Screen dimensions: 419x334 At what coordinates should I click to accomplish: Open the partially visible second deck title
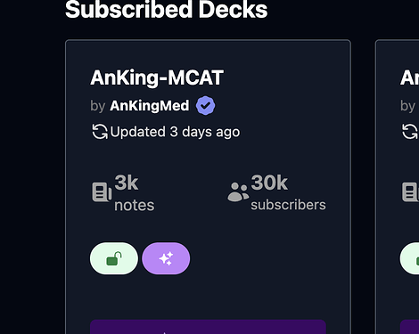pyautogui.click(x=409, y=77)
